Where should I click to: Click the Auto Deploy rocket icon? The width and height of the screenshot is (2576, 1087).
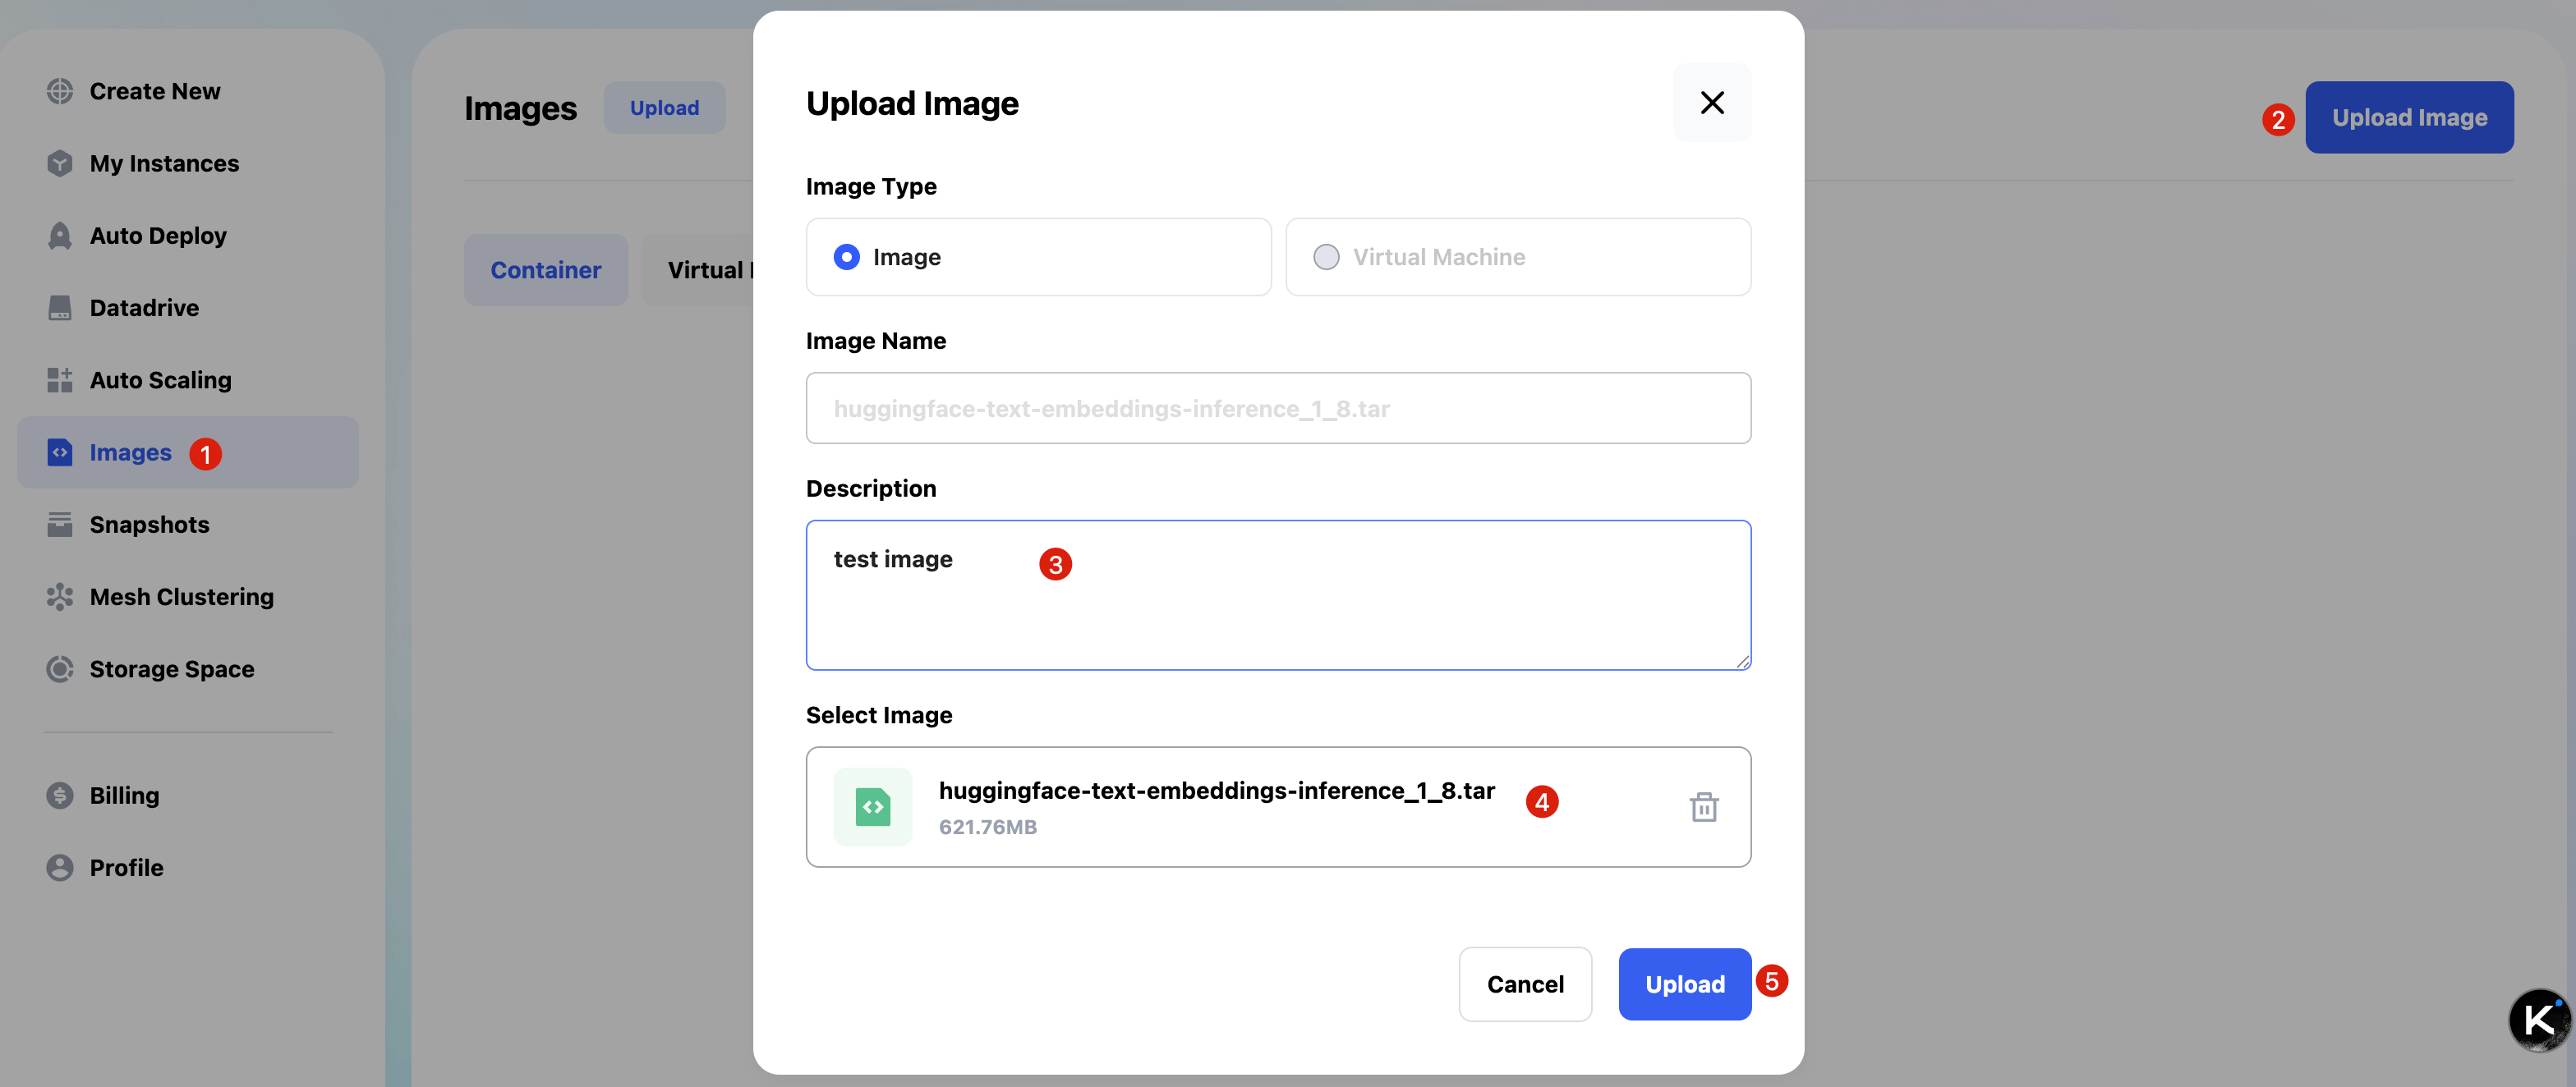tap(60, 236)
